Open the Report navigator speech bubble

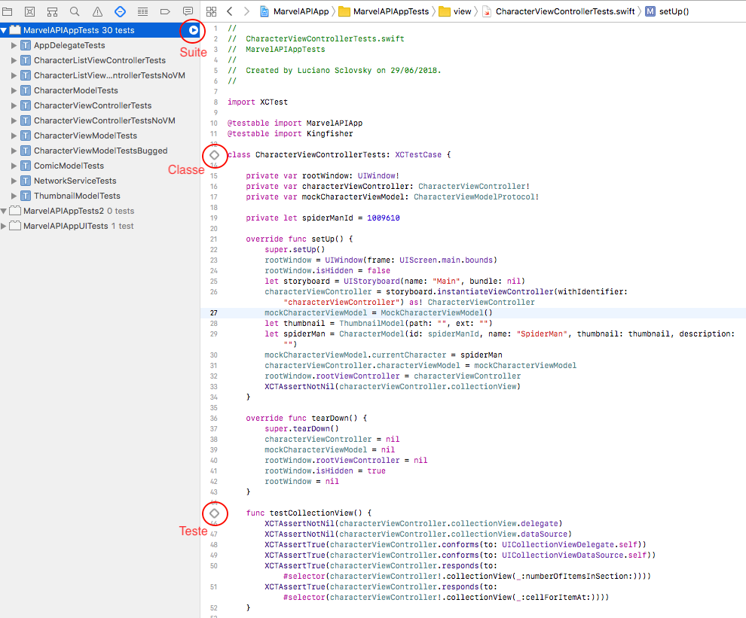(188, 11)
